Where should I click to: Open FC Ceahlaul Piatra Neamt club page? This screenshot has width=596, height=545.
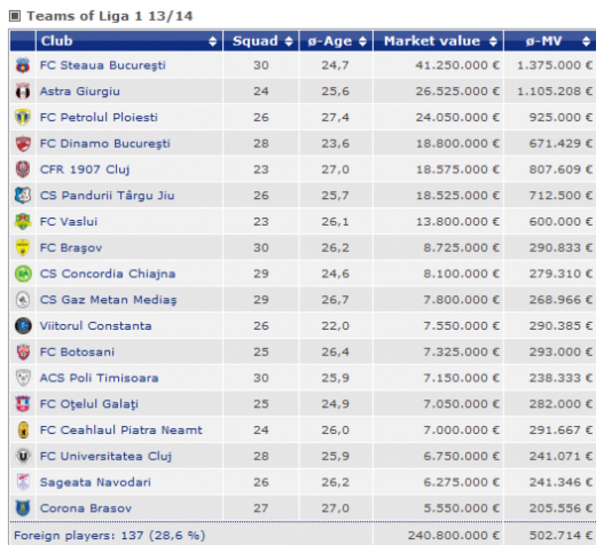click(122, 430)
